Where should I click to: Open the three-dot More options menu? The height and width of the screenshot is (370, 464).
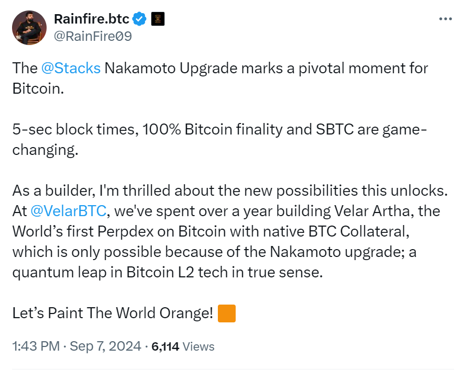point(445,19)
